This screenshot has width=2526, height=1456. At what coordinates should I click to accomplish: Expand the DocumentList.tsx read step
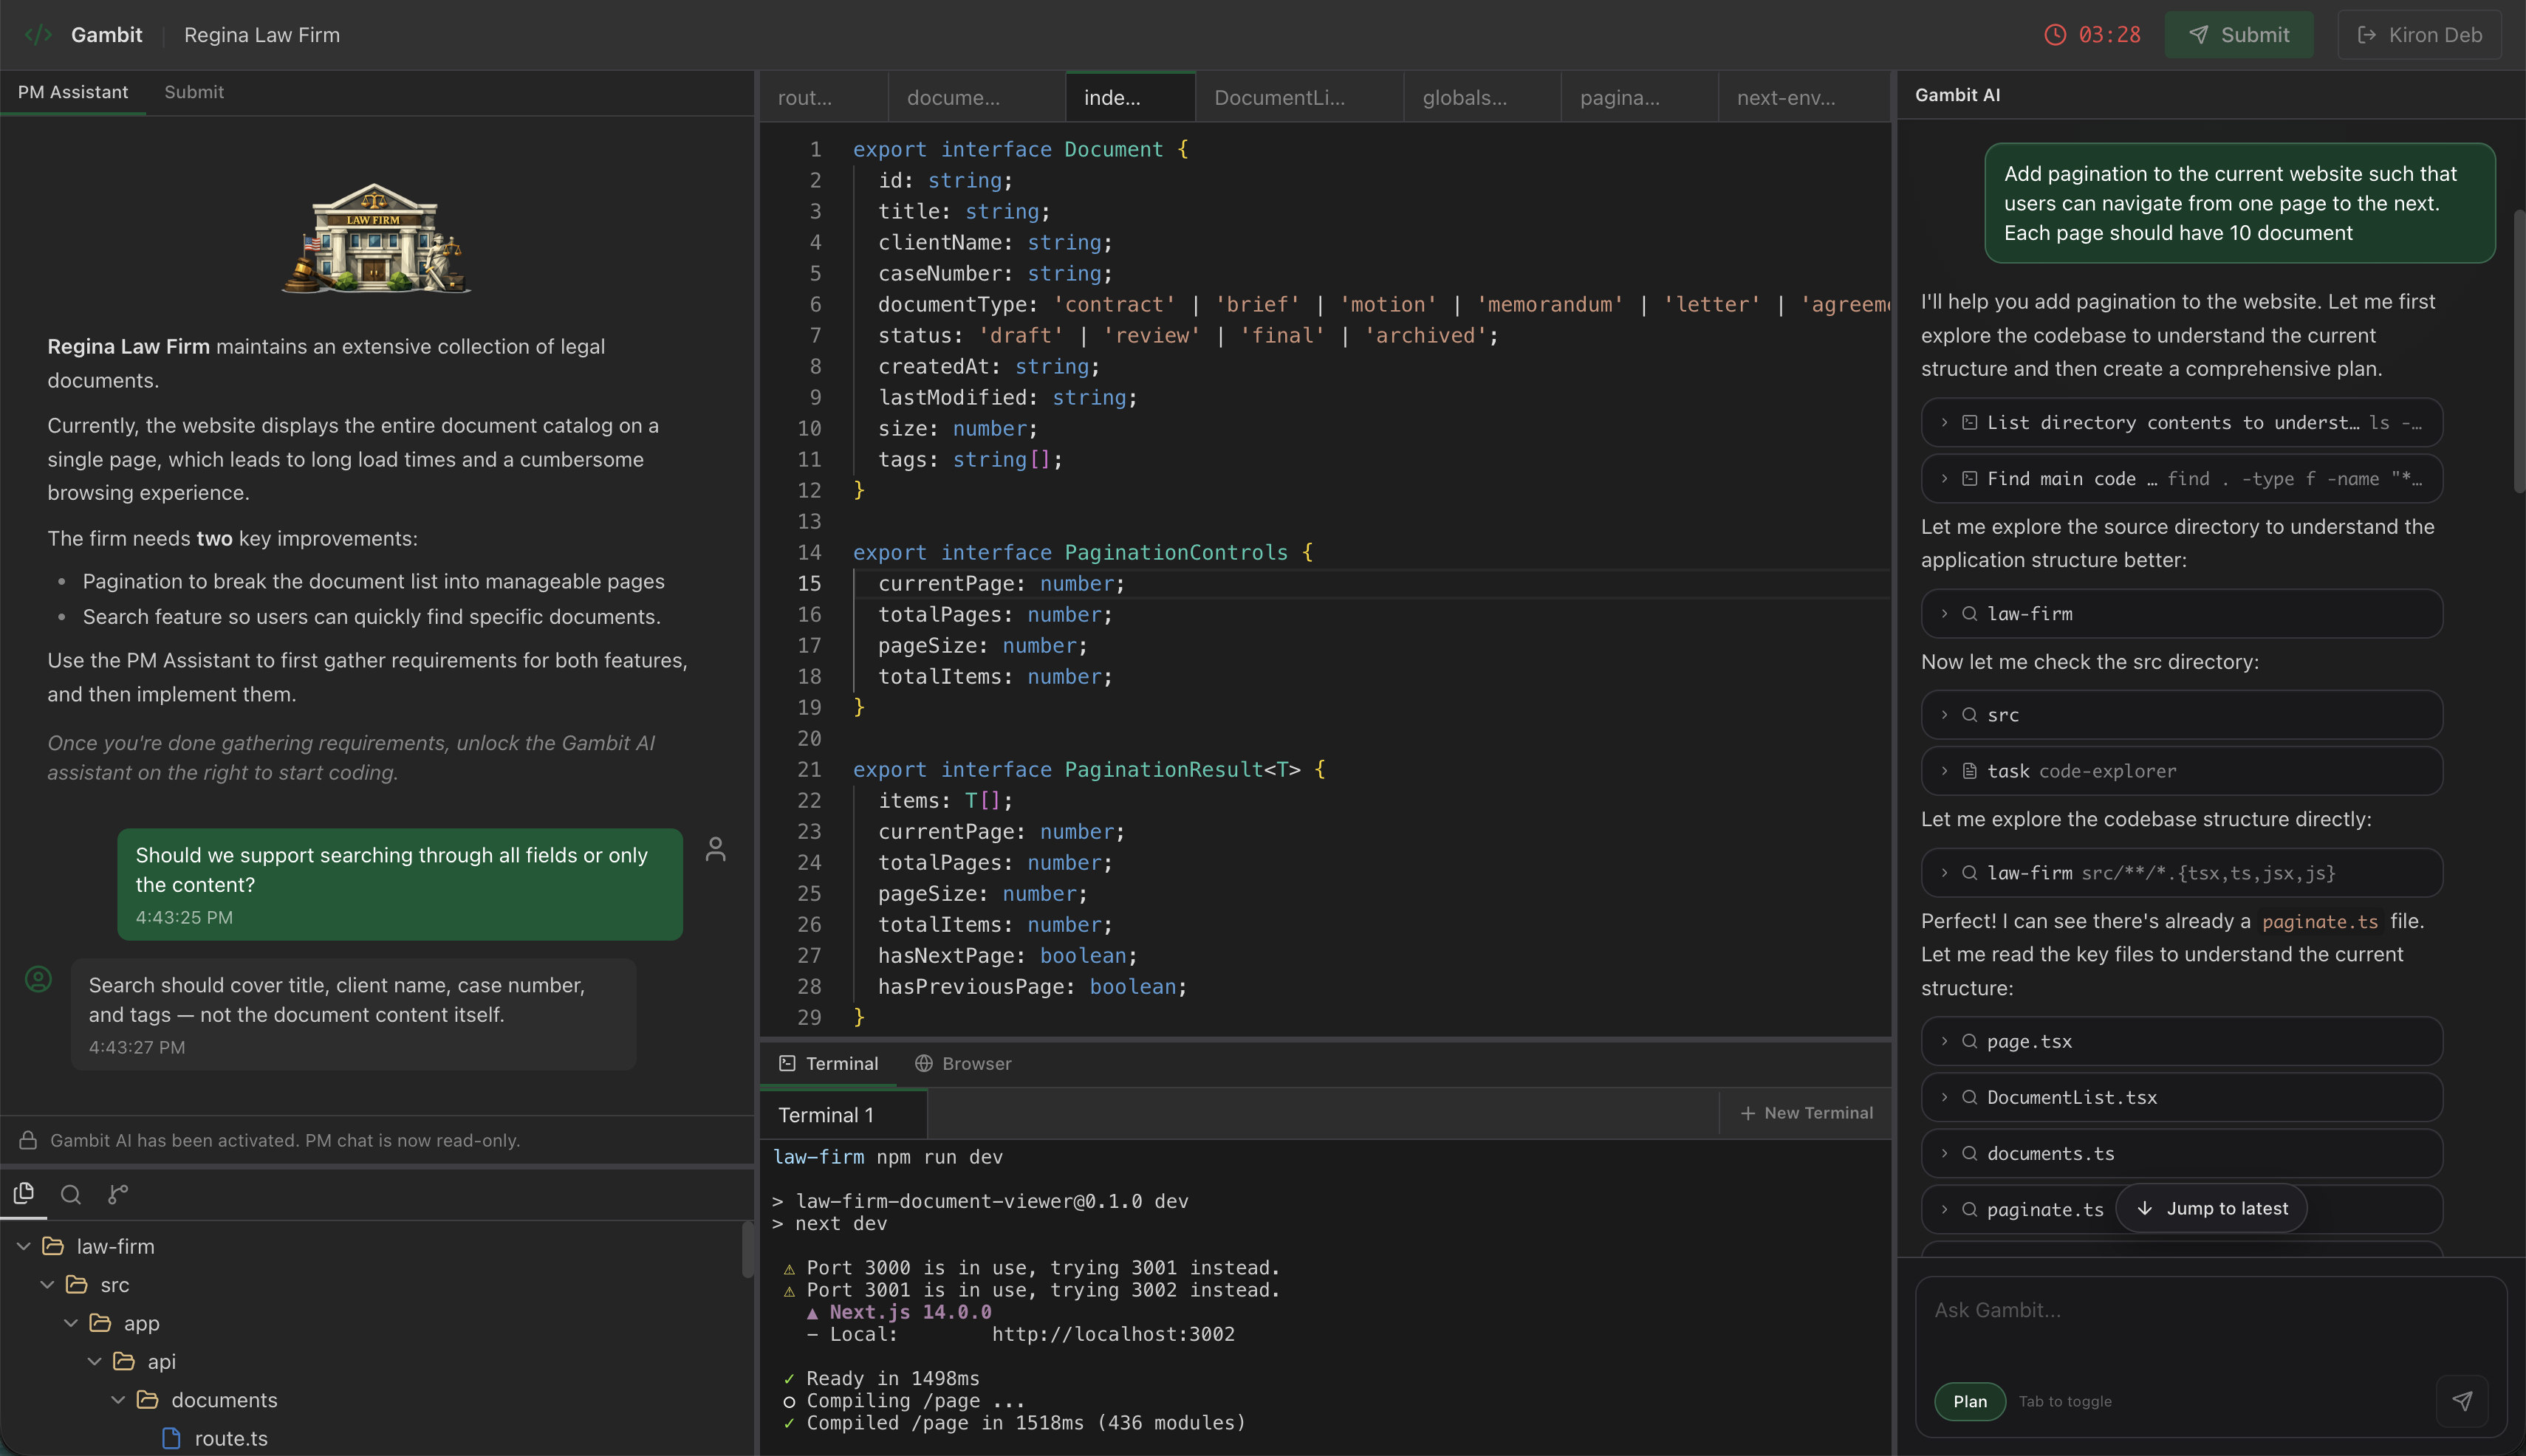(x=1944, y=1097)
